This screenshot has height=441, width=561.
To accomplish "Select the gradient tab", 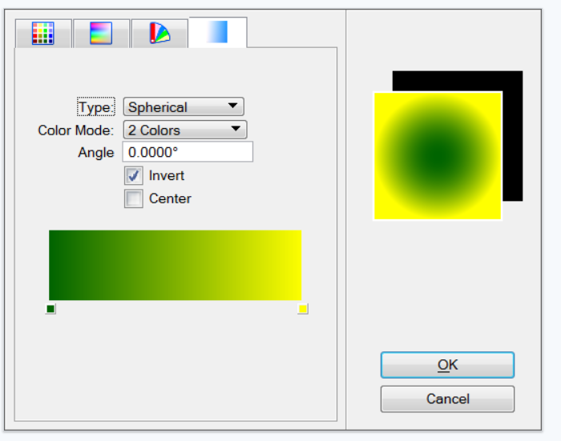I will [217, 32].
